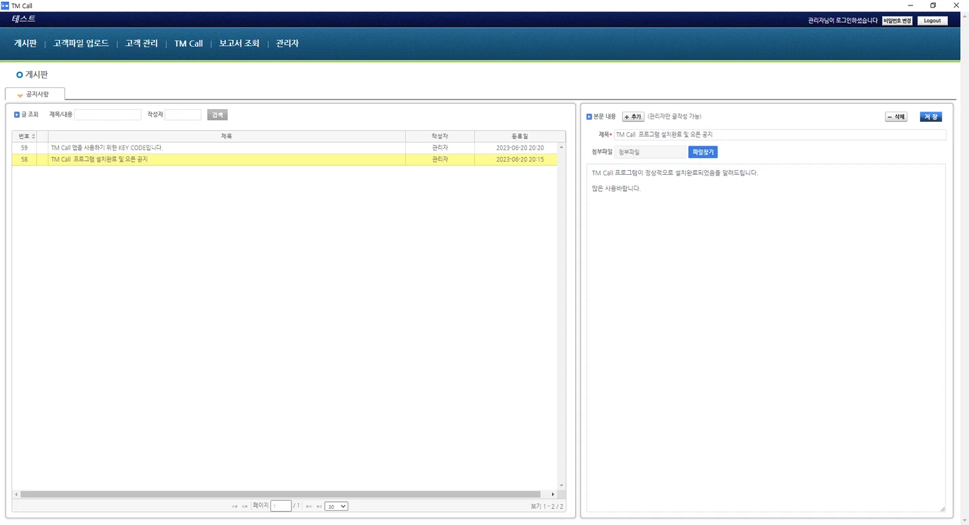Click the 등록일 column header
The height and width of the screenshot is (525, 969).
click(520, 136)
